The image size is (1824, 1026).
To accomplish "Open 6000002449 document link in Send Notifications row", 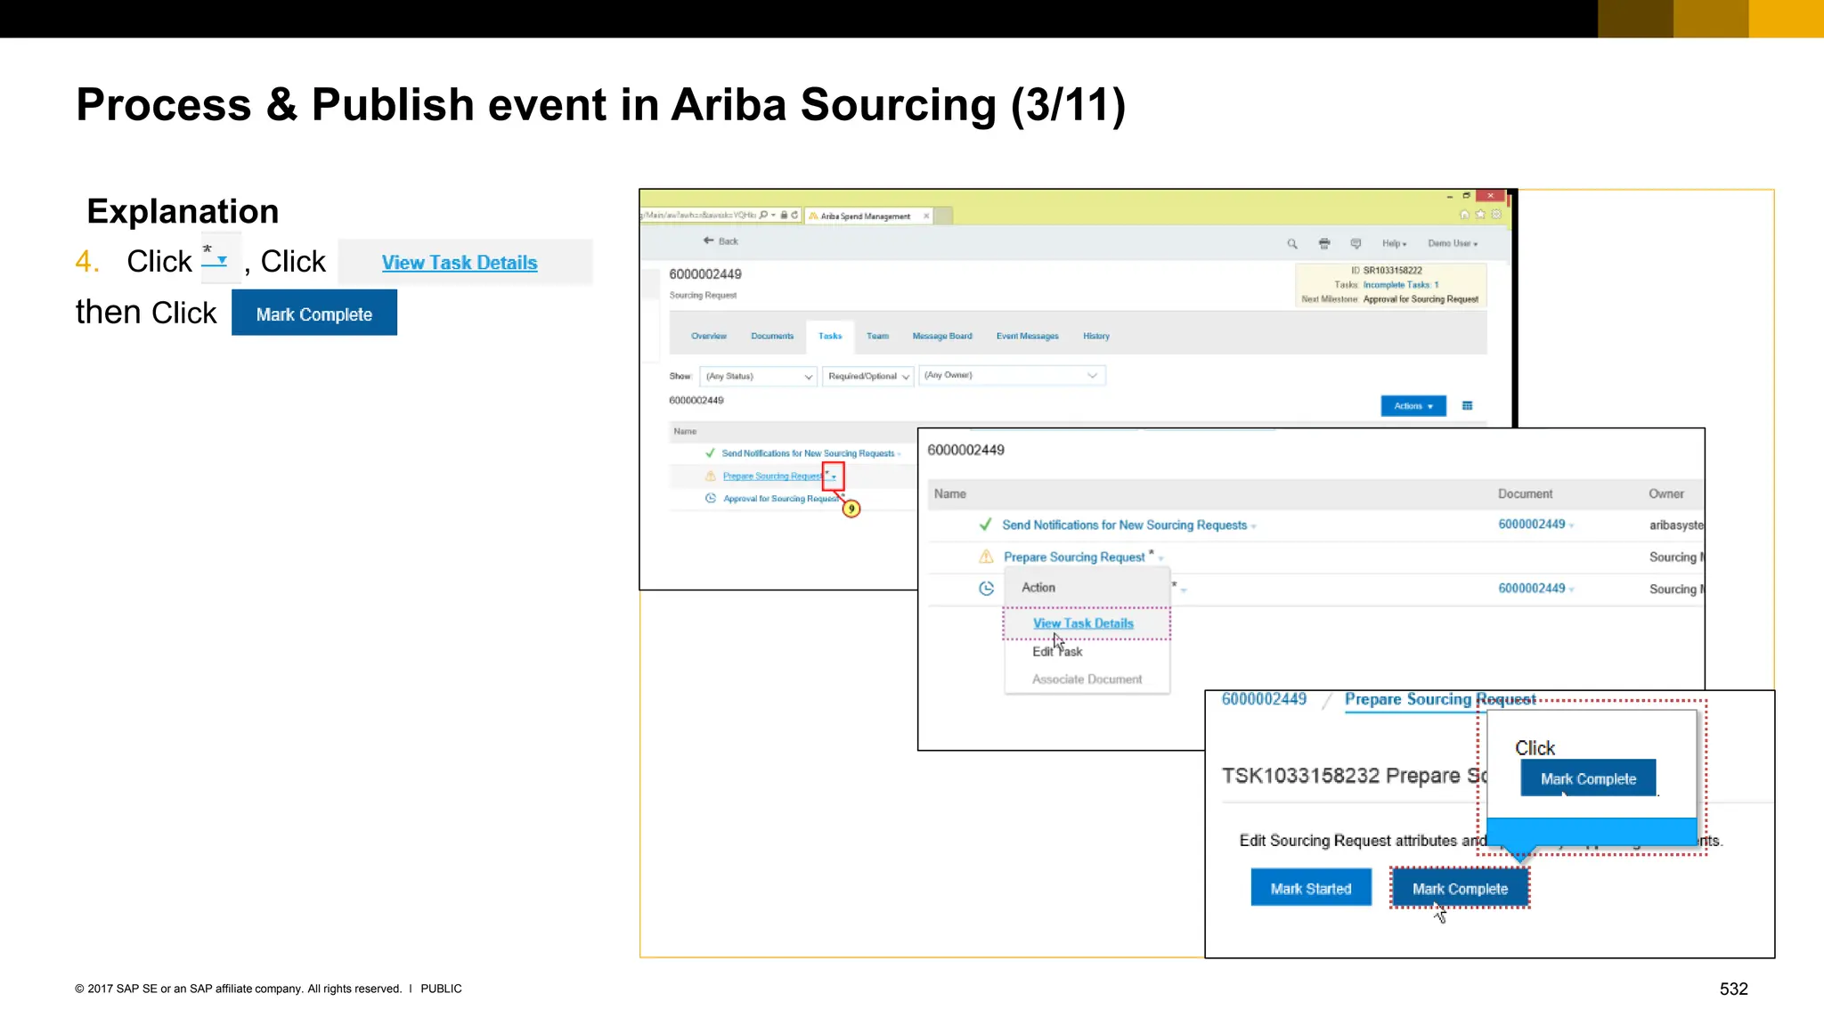I will pyautogui.click(x=1531, y=525).
